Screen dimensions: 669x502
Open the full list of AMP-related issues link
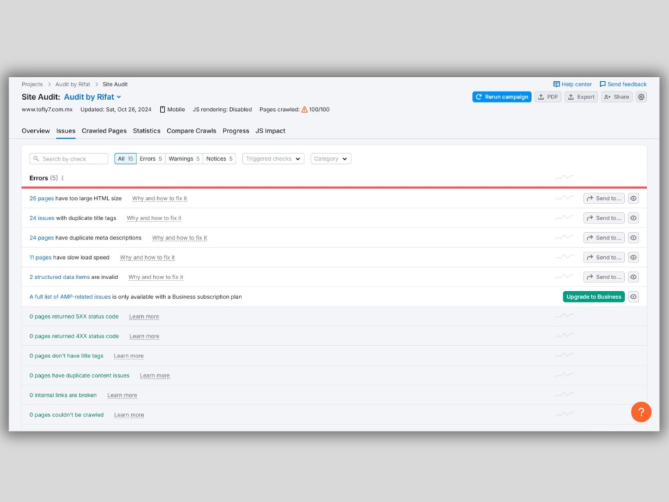pos(70,297)
